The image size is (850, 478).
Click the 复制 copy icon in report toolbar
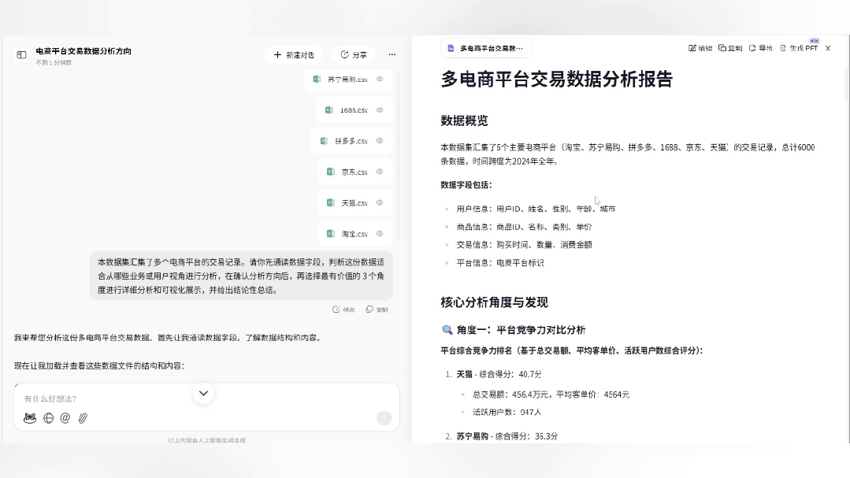[x=722, y=47]
